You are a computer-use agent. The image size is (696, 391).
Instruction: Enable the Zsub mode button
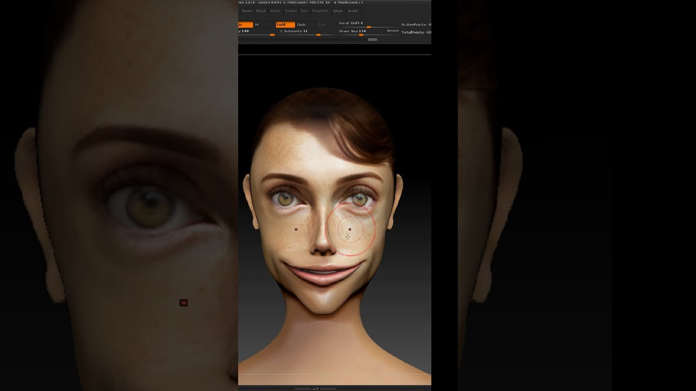301,24
